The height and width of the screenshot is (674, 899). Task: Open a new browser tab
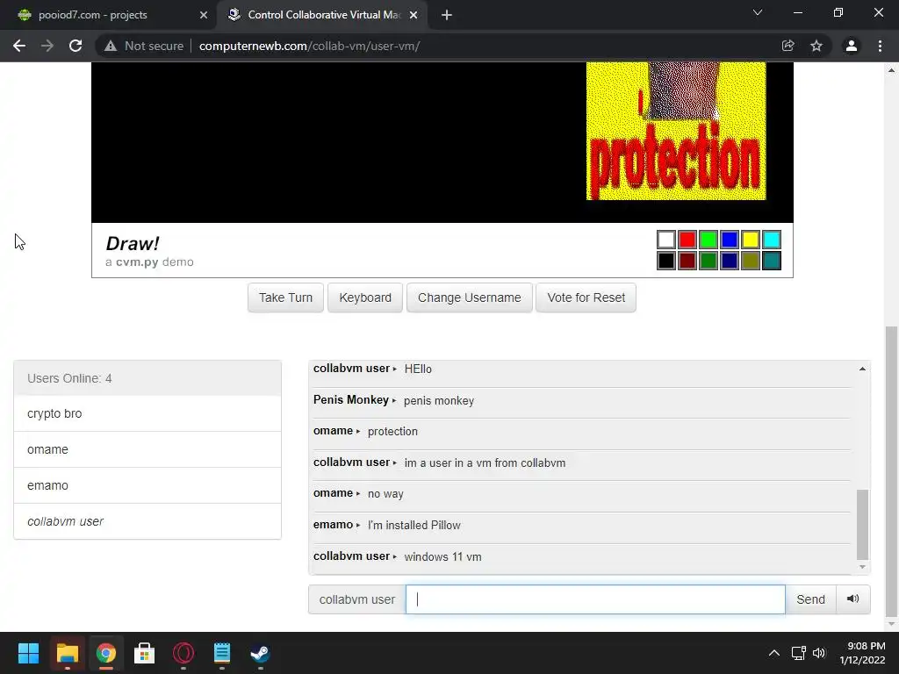click(x=447, y=15)
